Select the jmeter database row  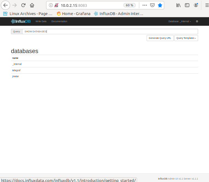pyautogui.click(x=104, y=76)
